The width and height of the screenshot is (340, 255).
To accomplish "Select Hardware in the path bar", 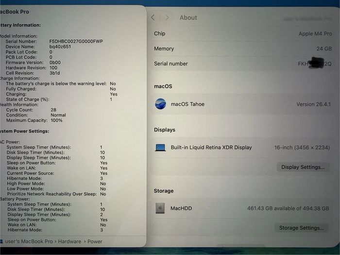I will coord(69,241).
